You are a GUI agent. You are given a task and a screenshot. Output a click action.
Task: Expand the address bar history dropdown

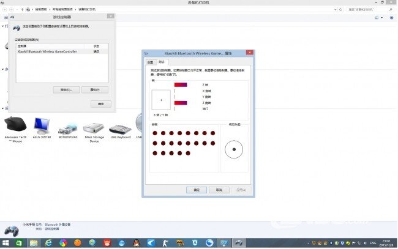(x=336, y=9)
